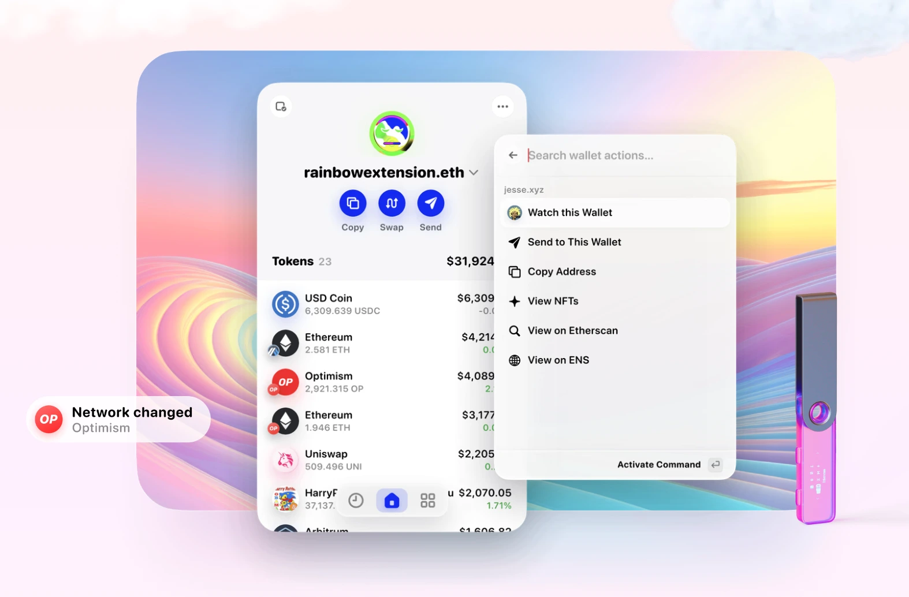
Task: Click the back arrow in command panel
Action: point(513,155)
